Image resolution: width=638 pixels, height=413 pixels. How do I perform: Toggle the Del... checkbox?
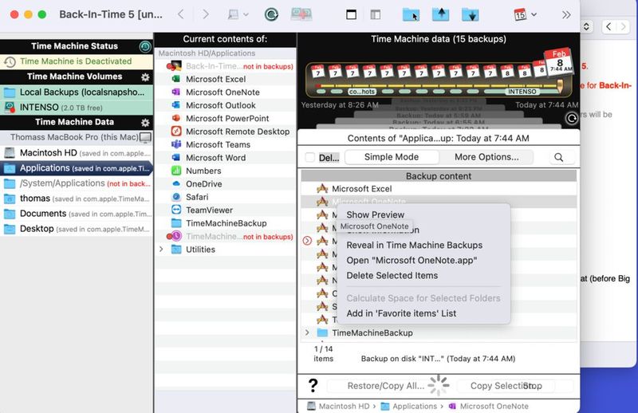coord(310,158)
